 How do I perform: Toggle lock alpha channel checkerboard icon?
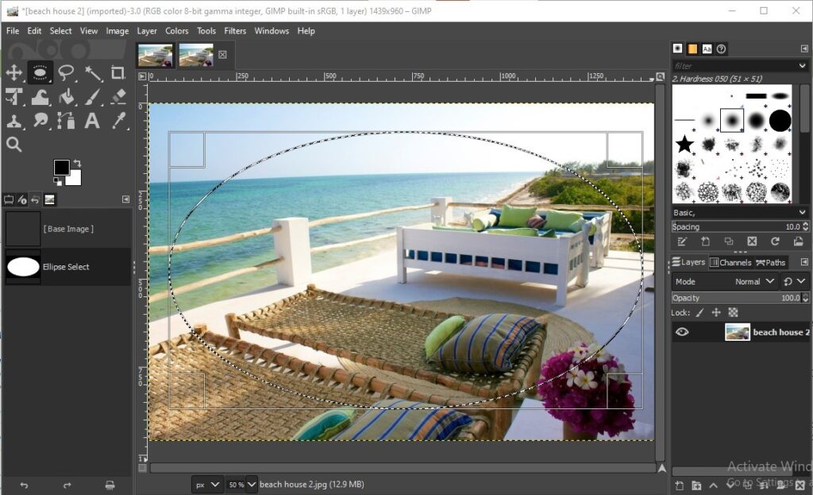(733, 313)
